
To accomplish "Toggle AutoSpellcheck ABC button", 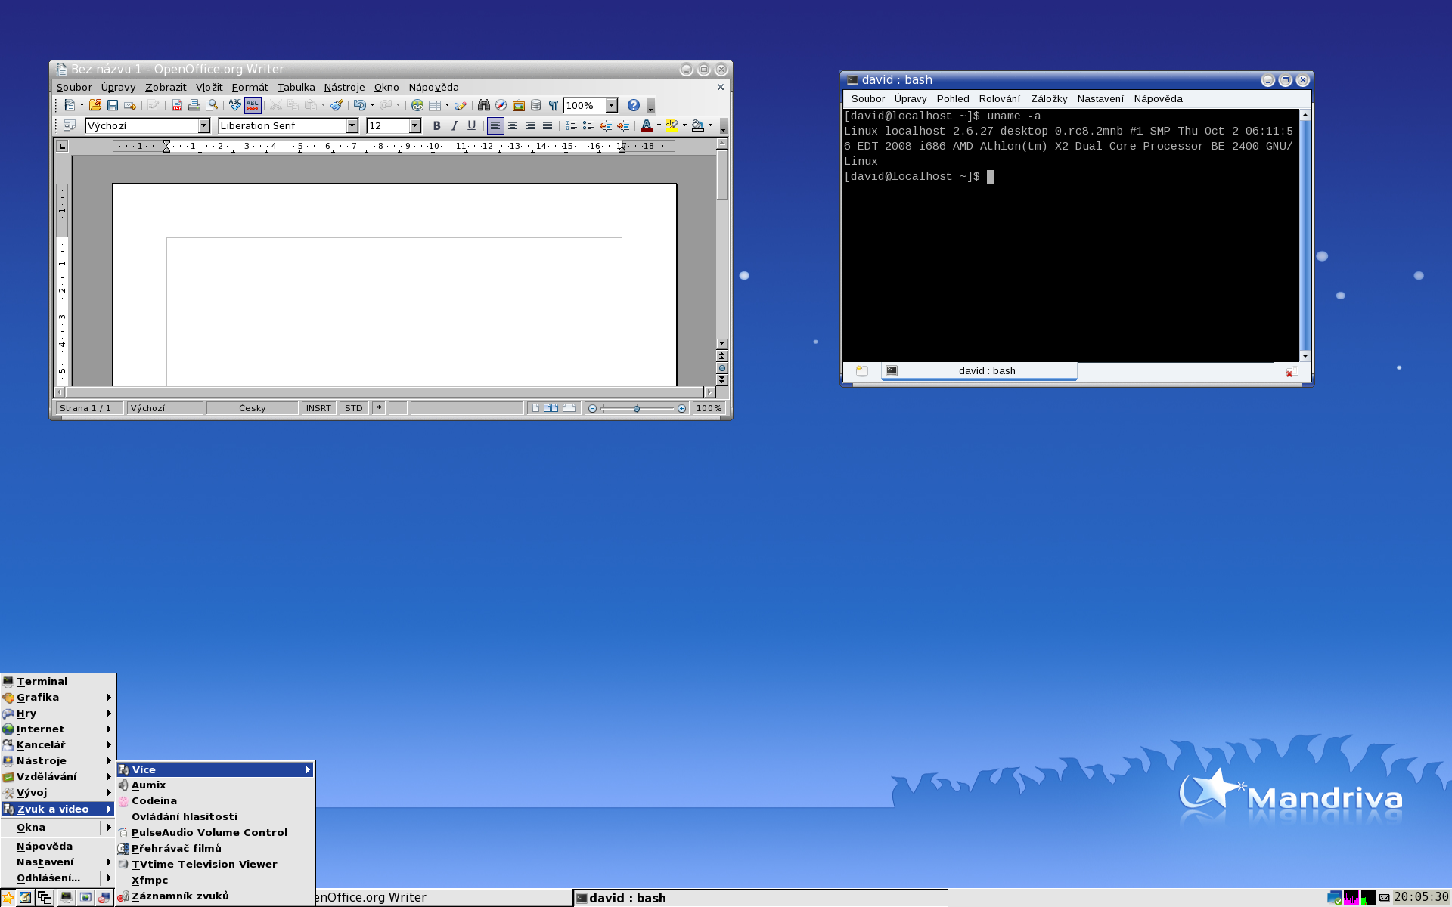I will click(x=253, y=105).
